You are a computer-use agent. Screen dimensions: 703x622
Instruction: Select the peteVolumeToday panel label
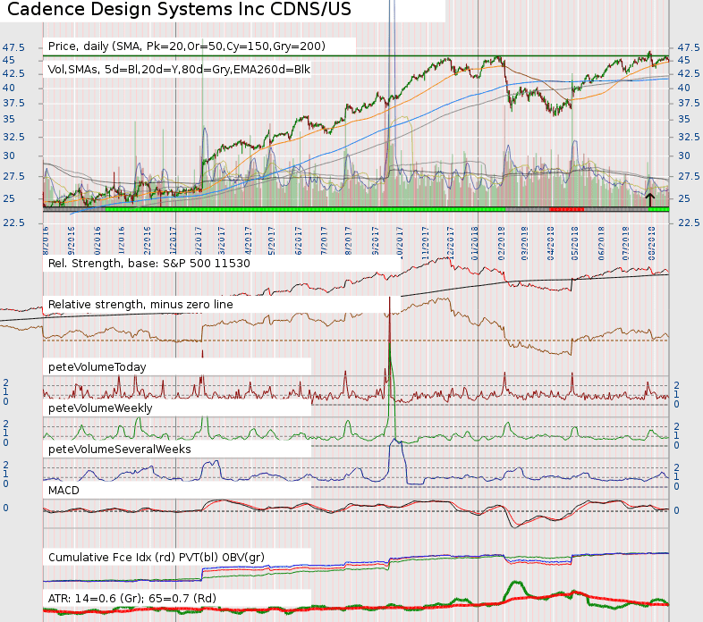(x=97, y=367)
